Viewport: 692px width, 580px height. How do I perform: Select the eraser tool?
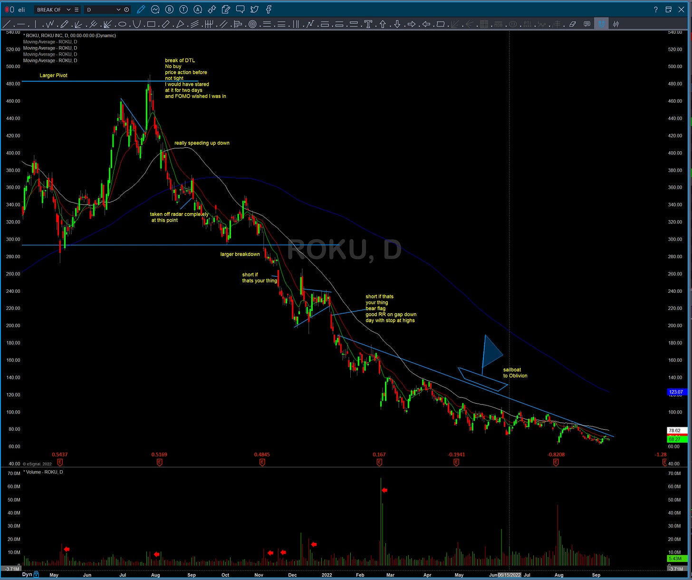(572, 24)
